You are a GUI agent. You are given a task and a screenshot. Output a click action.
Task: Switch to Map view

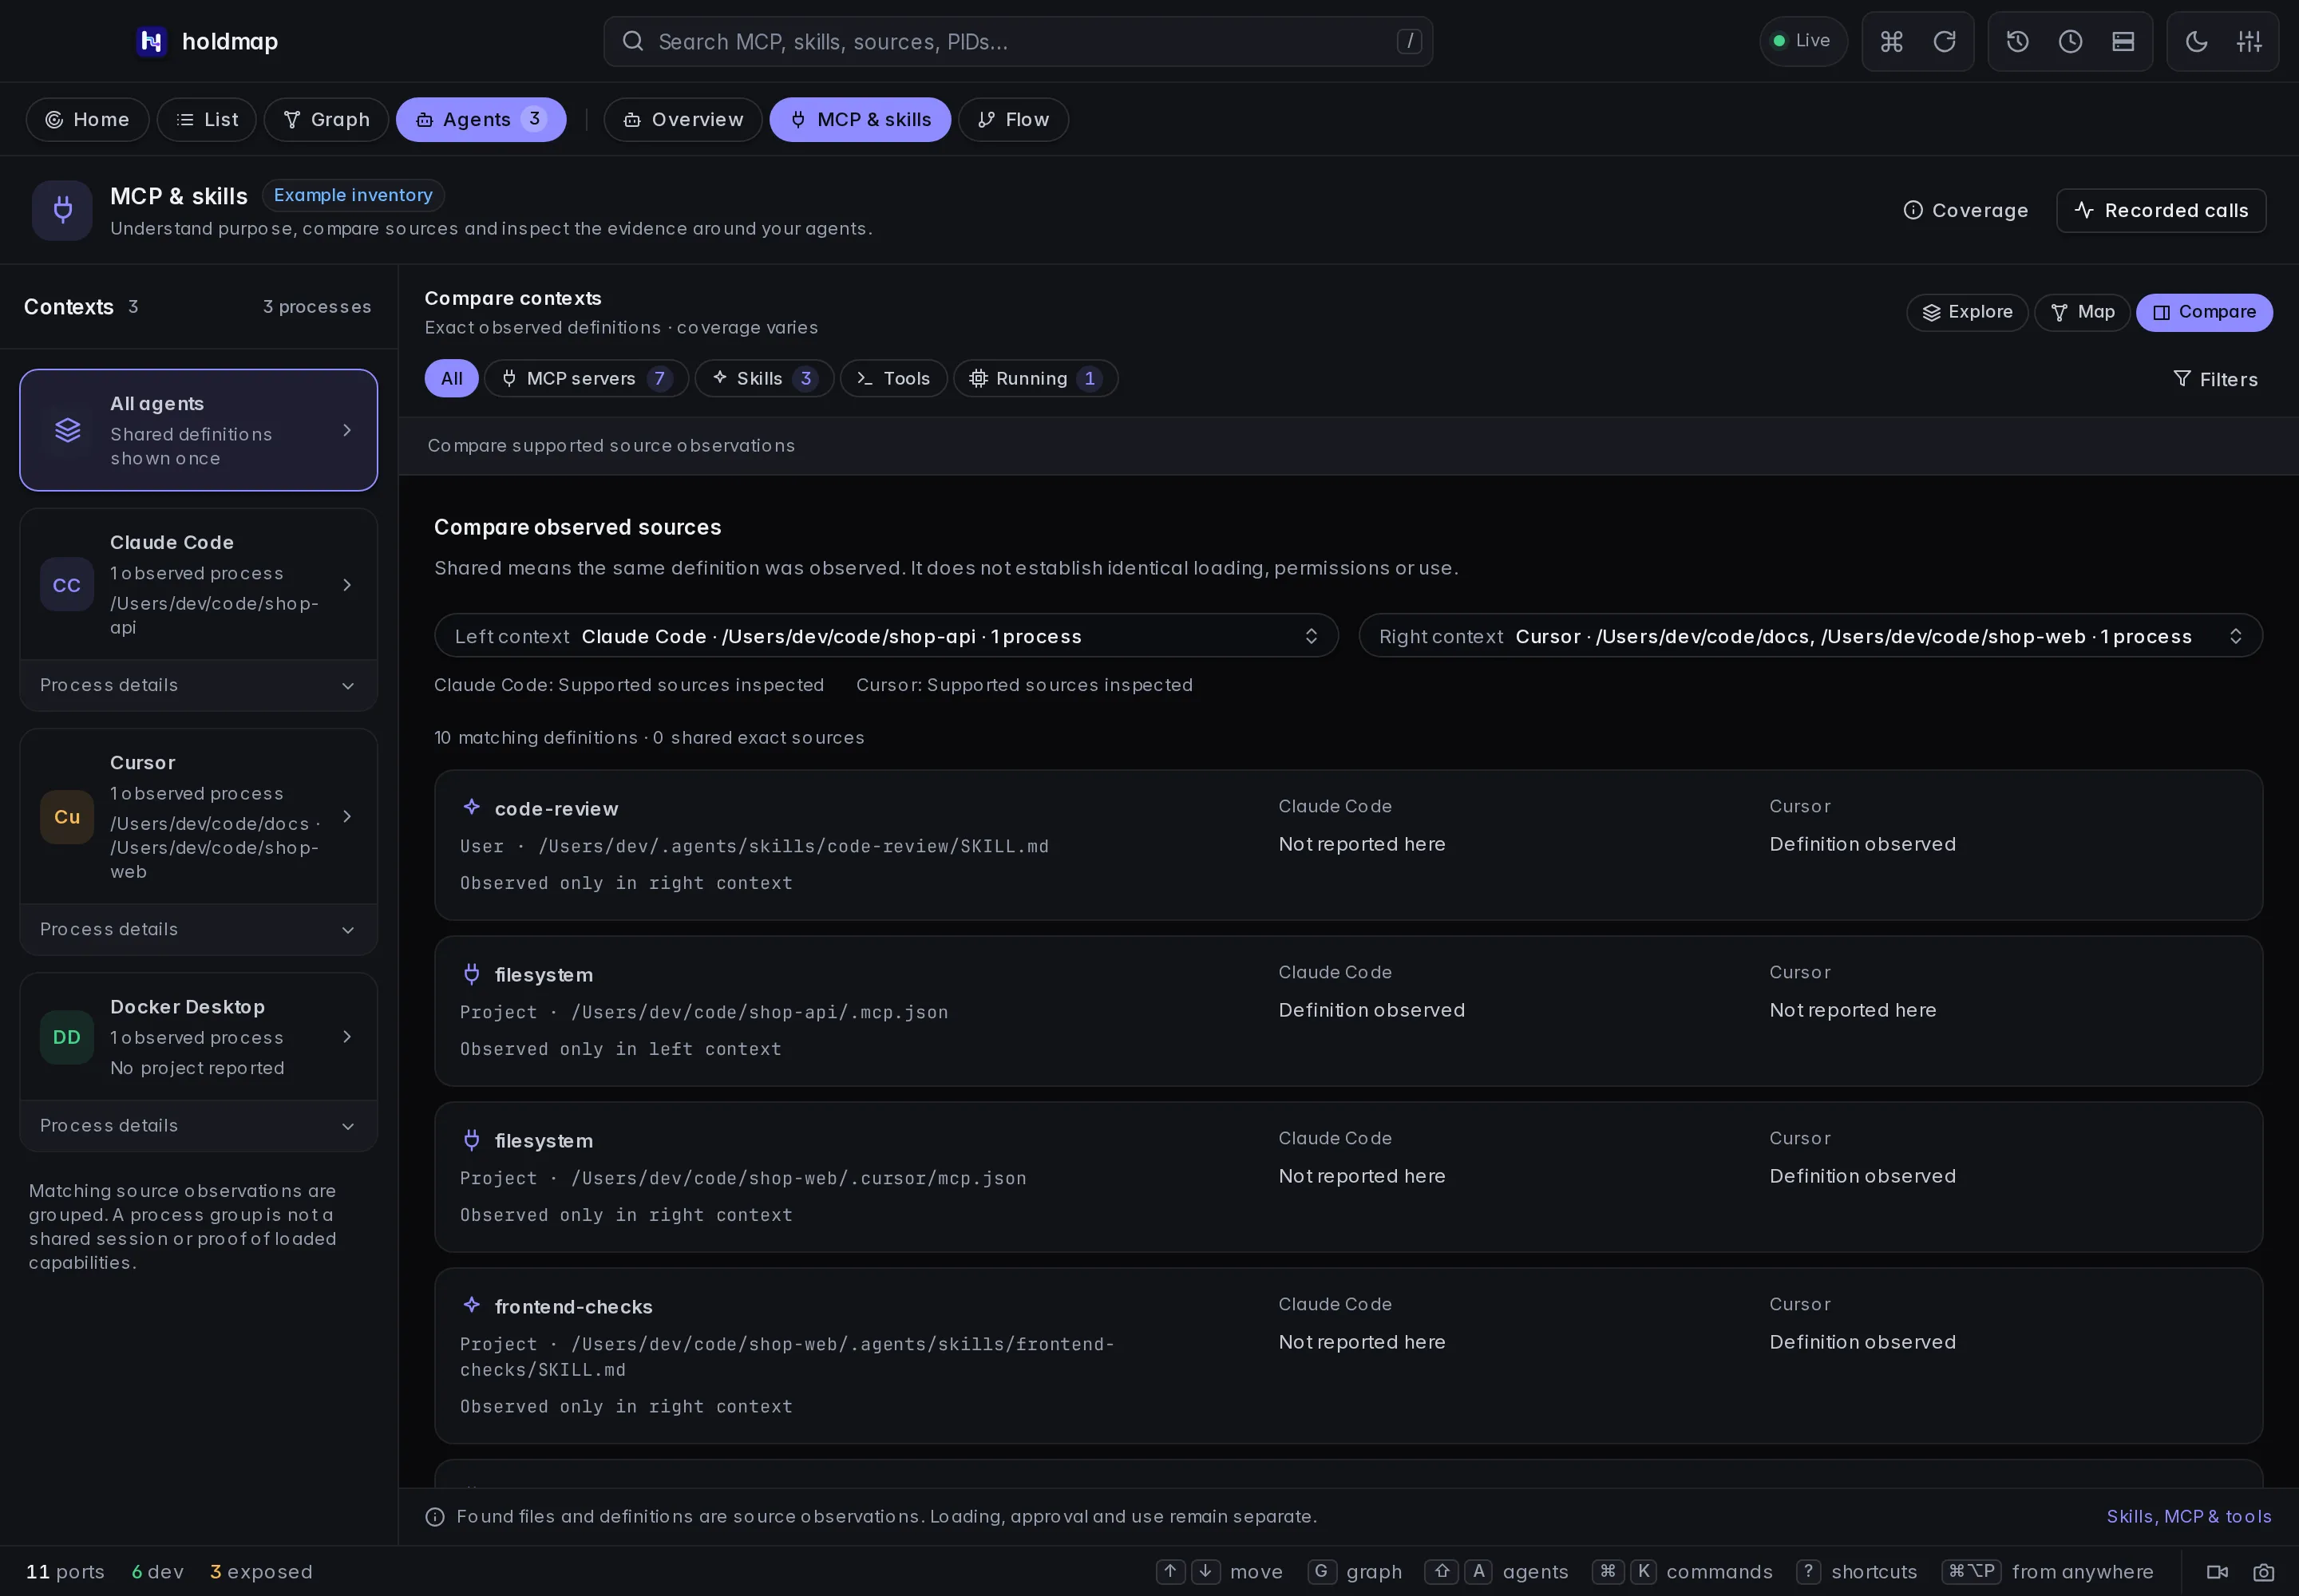(x=2081, y=312)
